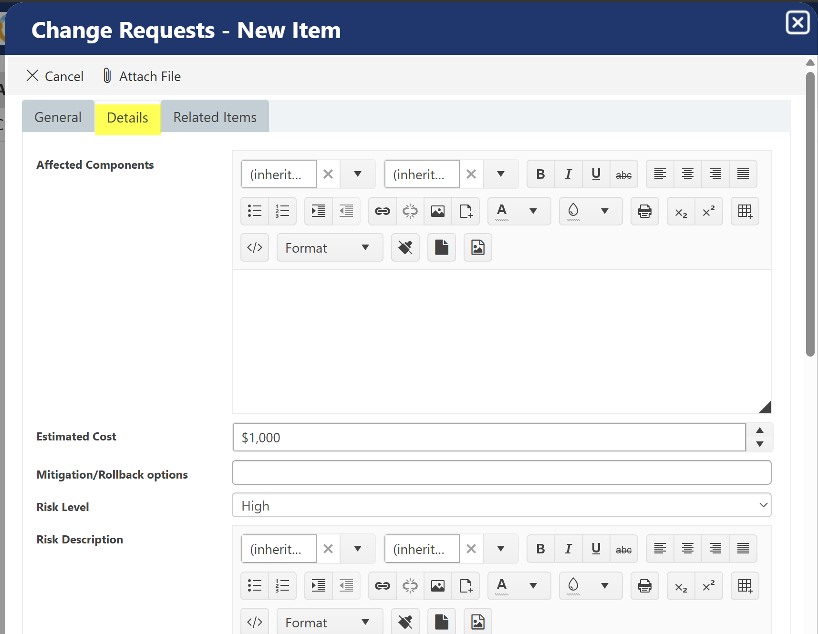Open the Format dropdown in Affected Components editor
The image size is (818, 634).
click(330, 247)
